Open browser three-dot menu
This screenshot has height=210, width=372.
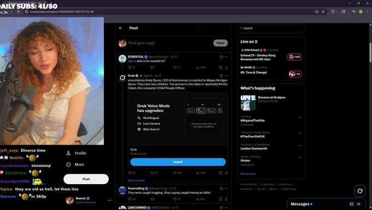(368, 12)
